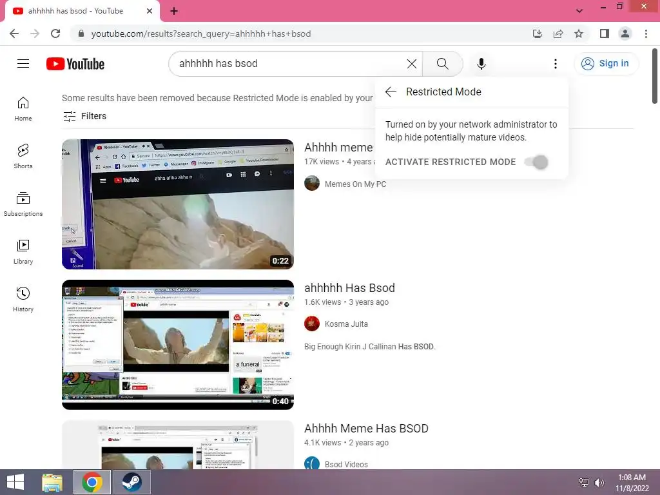This screenshot has width=660, height=495.
Task: Close the 'ahhhhh has bsod' browser tab
Action: (x=150, y=11)
